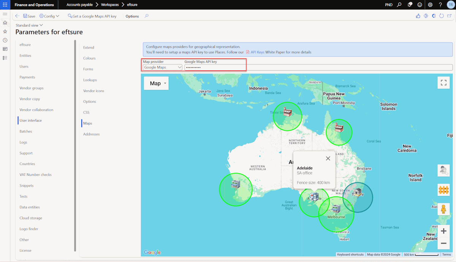Go to the Home icon in sidebar

(5, 23)
